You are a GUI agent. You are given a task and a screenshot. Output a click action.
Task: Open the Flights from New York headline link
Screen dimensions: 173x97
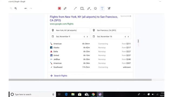[x=84, y=19]
